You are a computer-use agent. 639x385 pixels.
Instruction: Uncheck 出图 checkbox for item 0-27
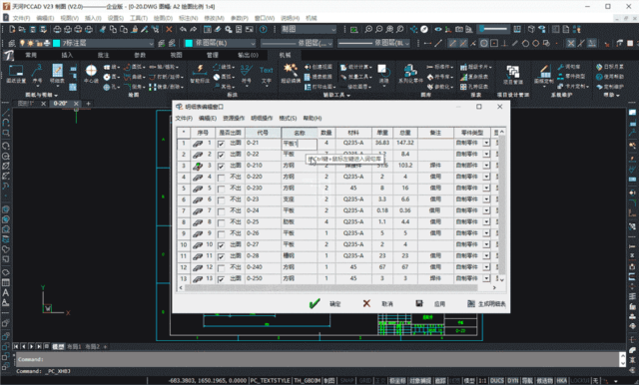tap(221, 245)
